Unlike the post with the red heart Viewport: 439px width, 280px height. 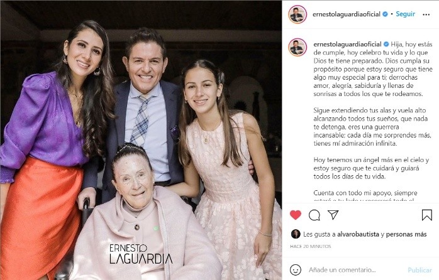coord(296,215)
